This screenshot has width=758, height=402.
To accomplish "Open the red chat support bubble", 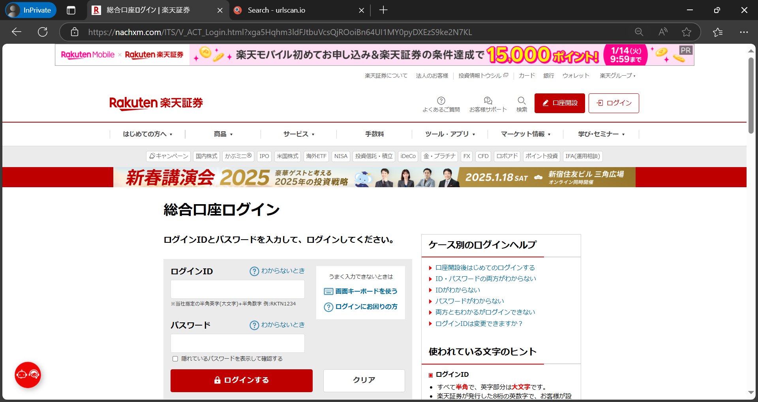I will point(28,375).
